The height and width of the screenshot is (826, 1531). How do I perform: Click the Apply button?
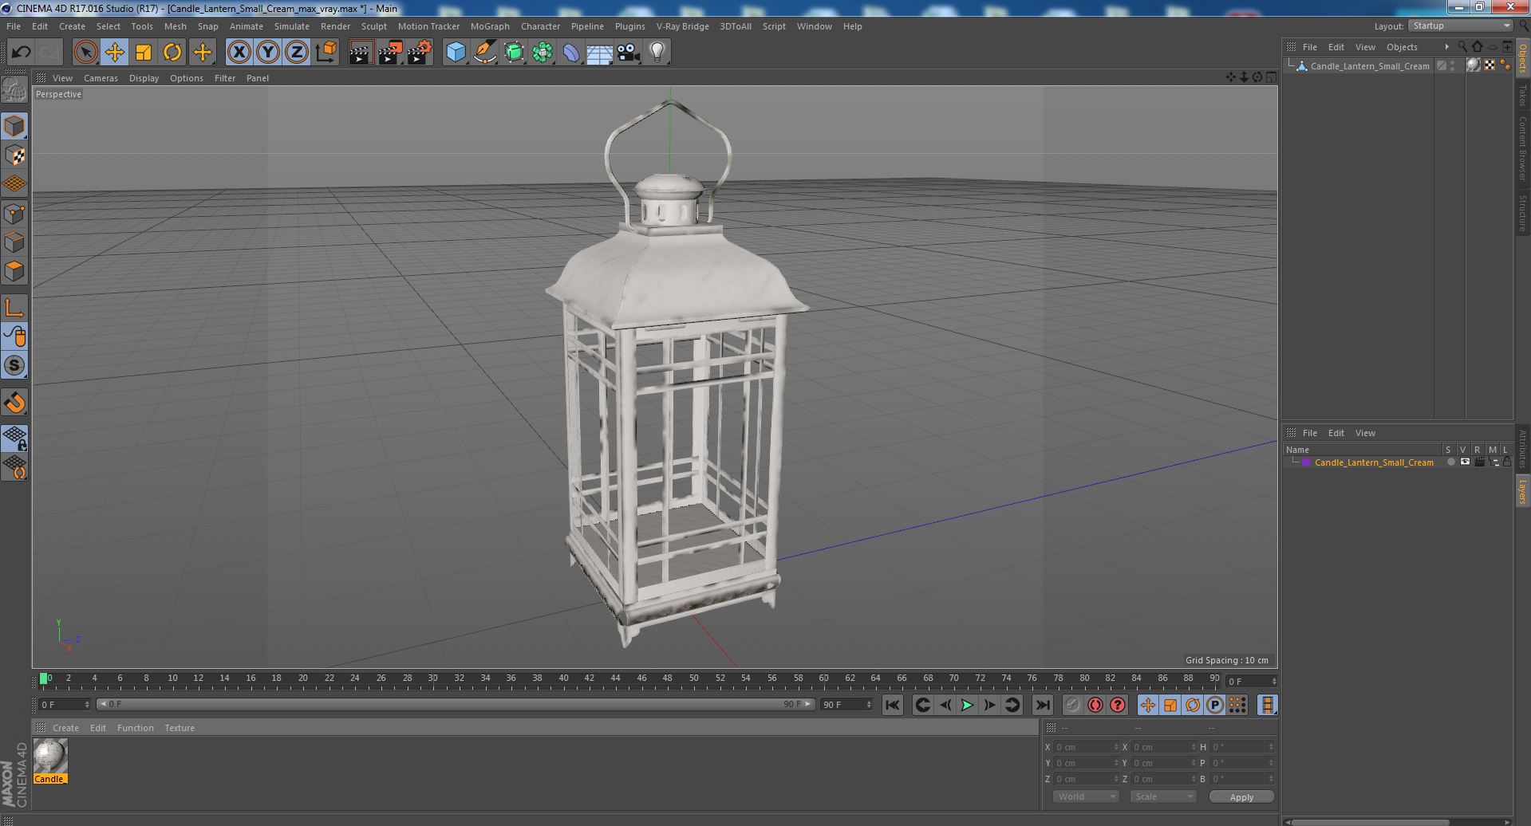[1241, 797]
